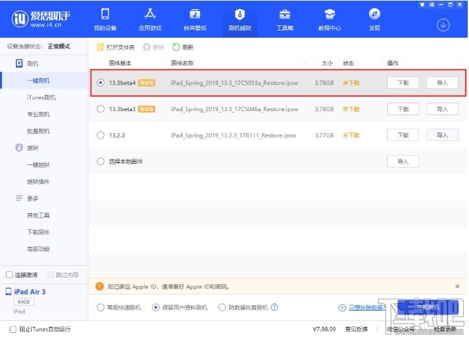Open the 我的设备 tab
469x338 pixels.
(x=105, y=19)
